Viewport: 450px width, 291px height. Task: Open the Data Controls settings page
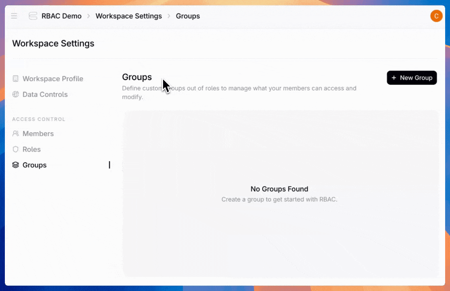pos(45,95)
